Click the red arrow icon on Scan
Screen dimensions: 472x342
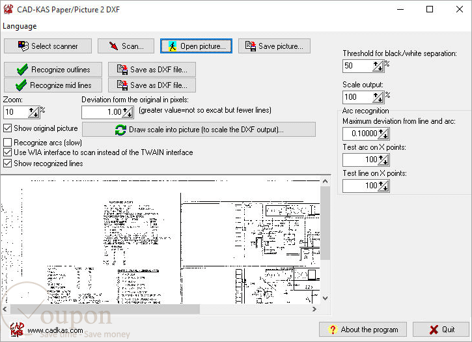(x=113, y=46)
